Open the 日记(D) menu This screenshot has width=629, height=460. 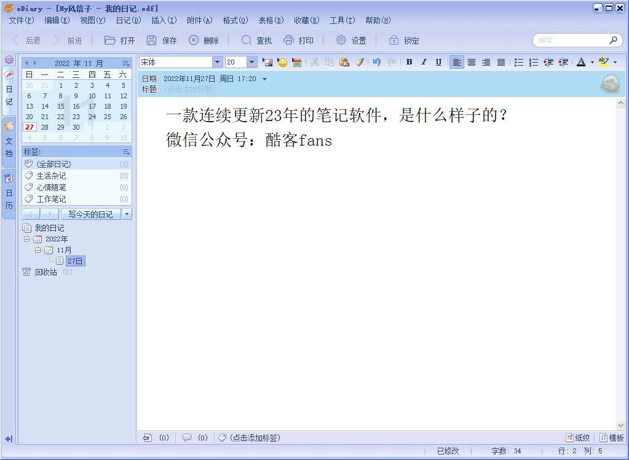click(129, 20)
